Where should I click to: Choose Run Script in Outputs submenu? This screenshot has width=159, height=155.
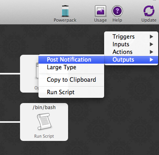pos(71,92)
